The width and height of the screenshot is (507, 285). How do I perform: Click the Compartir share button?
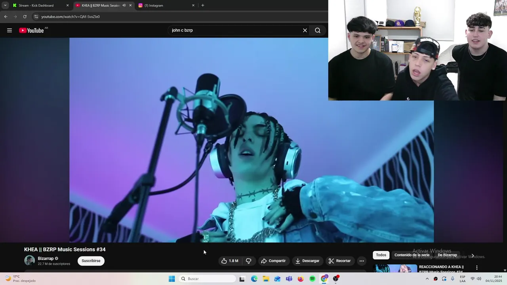point(273,261)
